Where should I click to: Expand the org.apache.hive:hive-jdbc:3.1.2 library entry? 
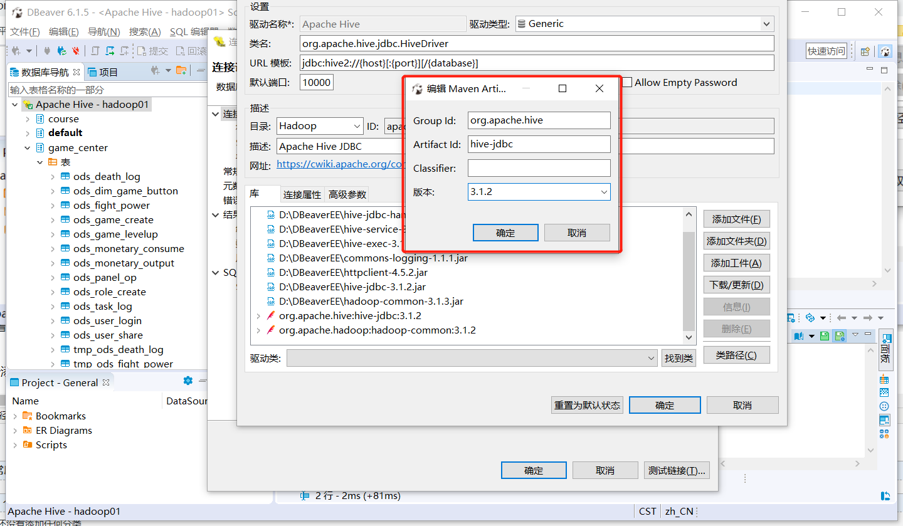point(258,315)
